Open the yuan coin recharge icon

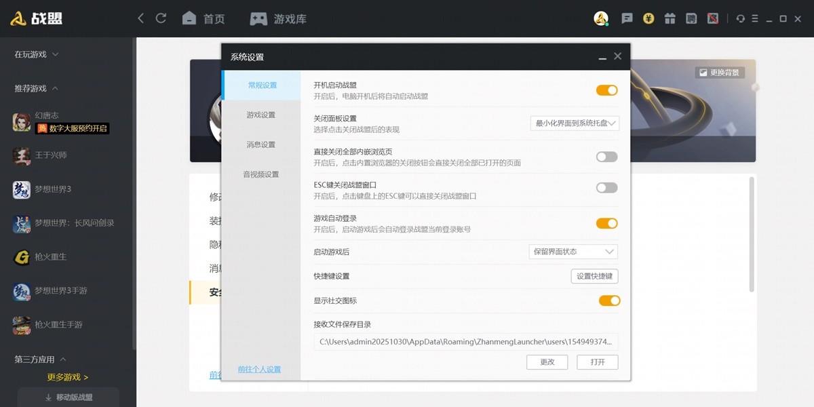point(648,18)
